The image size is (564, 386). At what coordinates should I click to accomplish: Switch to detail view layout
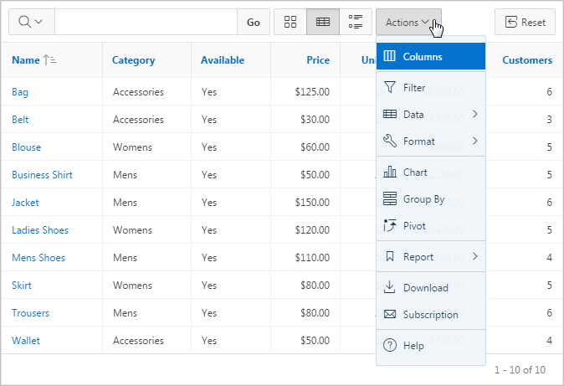click(x=356, y=23)
